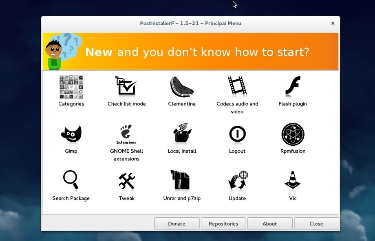Viewport: 375px width, 241px height.
Task: Click the 'Tweak' text label
Action: tap(126, 198)
